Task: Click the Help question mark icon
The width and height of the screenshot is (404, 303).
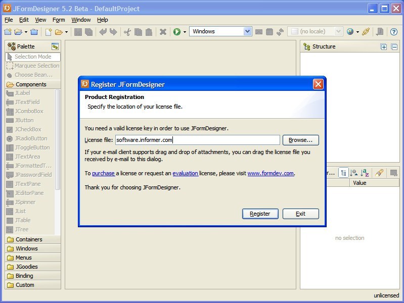Action: tap(394, 32)
